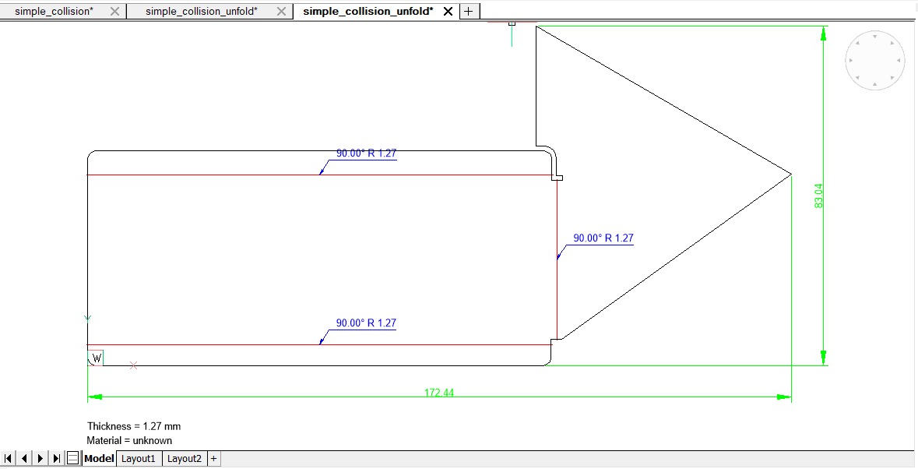Open the Layout2 tab
The width and height of the screenshot is (918, 469).
pos(185,458)
